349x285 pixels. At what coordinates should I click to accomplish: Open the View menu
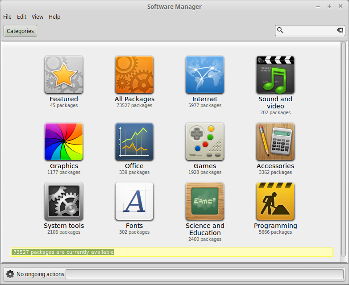[37, 17]
